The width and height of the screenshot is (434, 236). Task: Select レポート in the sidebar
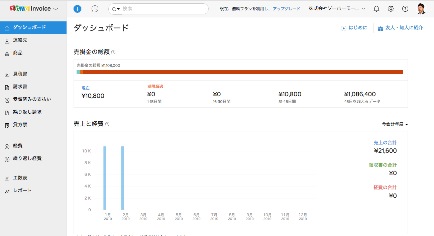pyautogui.click(x=22, y=191)
